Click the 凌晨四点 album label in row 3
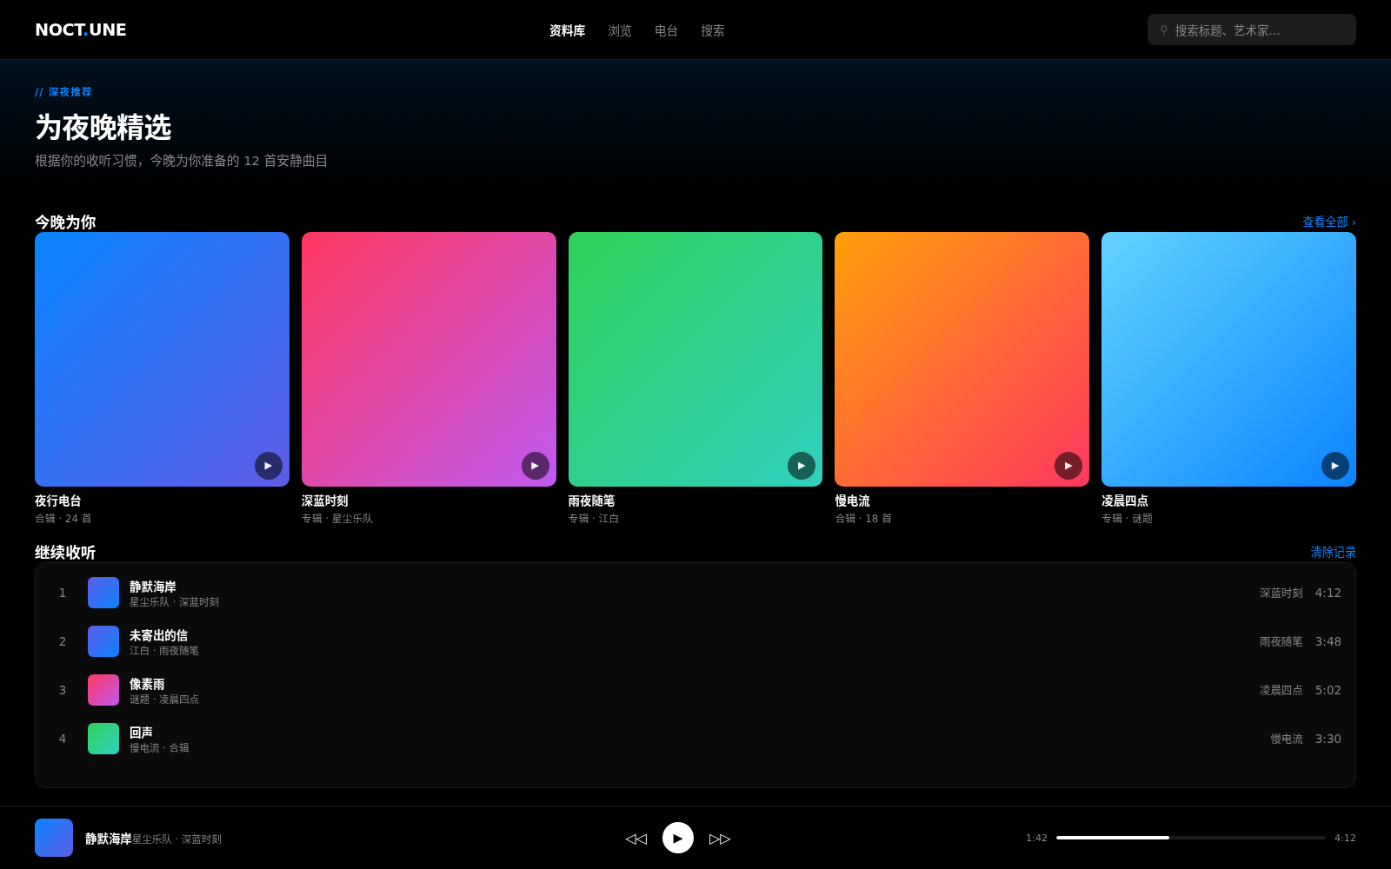 pos(1281,690)
